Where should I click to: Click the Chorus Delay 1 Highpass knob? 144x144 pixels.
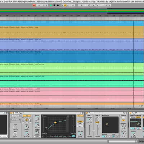[90, 120]
